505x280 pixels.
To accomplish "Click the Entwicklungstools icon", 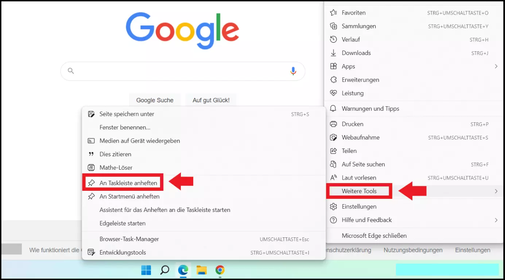I will pyautogui.click(x=91, y=253).
